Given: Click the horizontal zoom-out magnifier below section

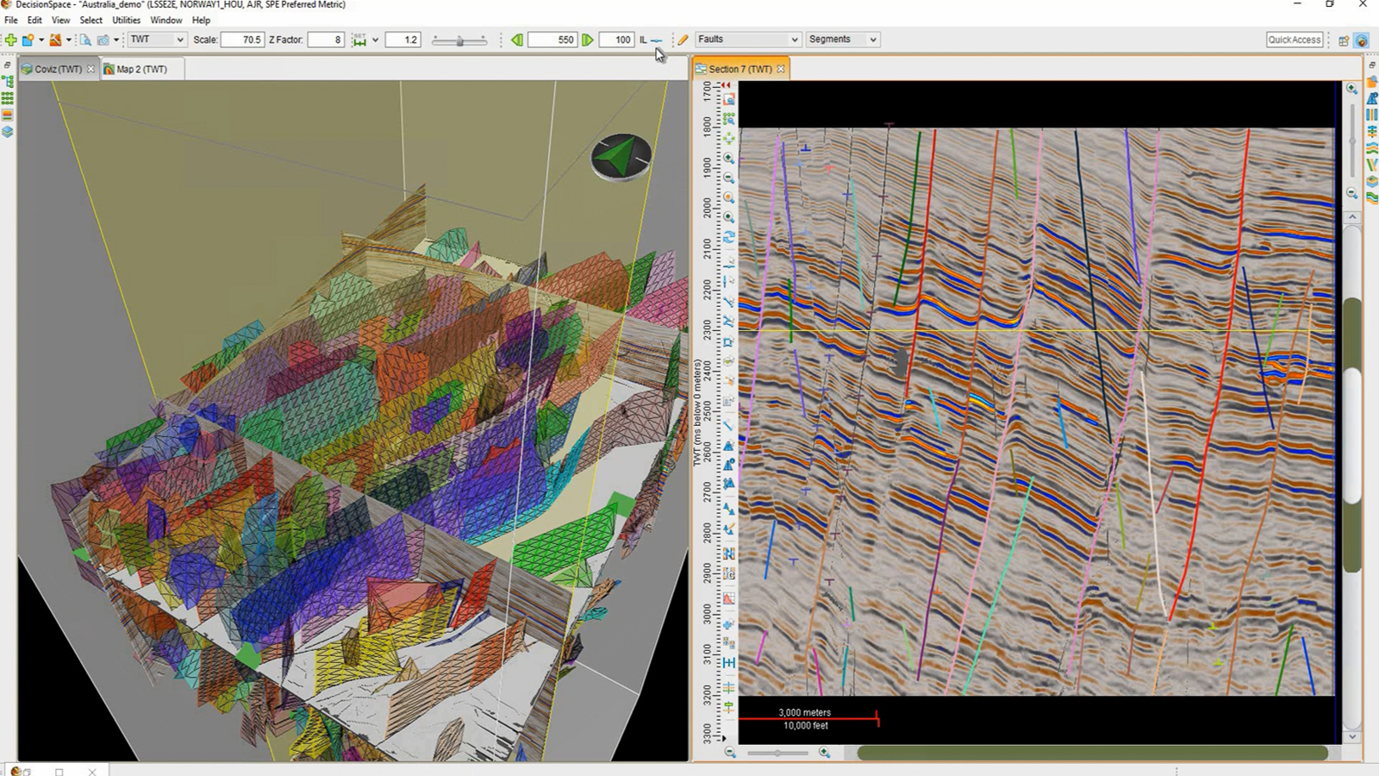Looking at the screenshot, I should pyautogui.click(x=730, y=753).
